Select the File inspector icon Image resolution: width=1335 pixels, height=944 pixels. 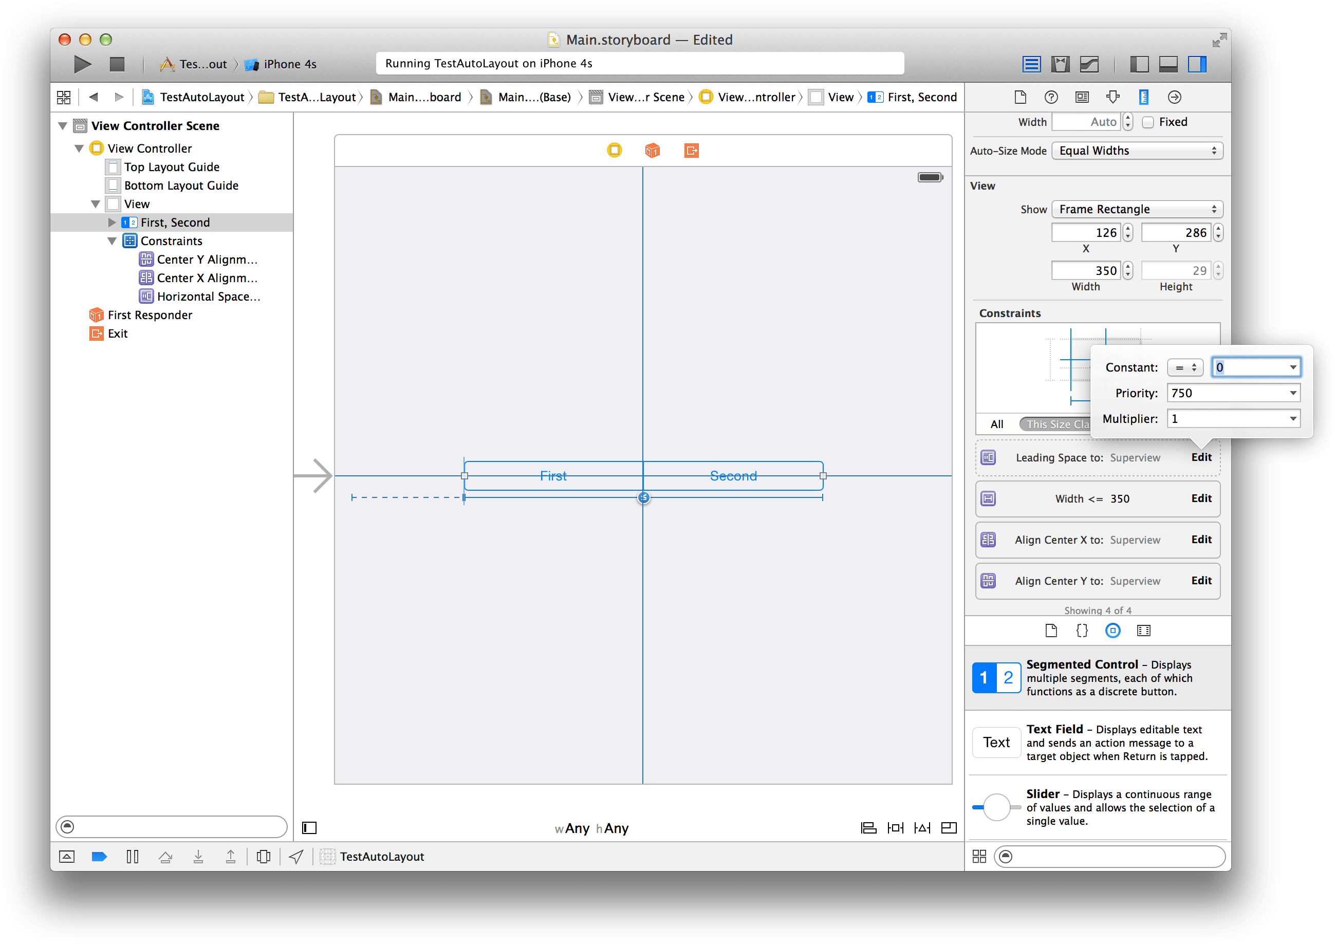1021,97
